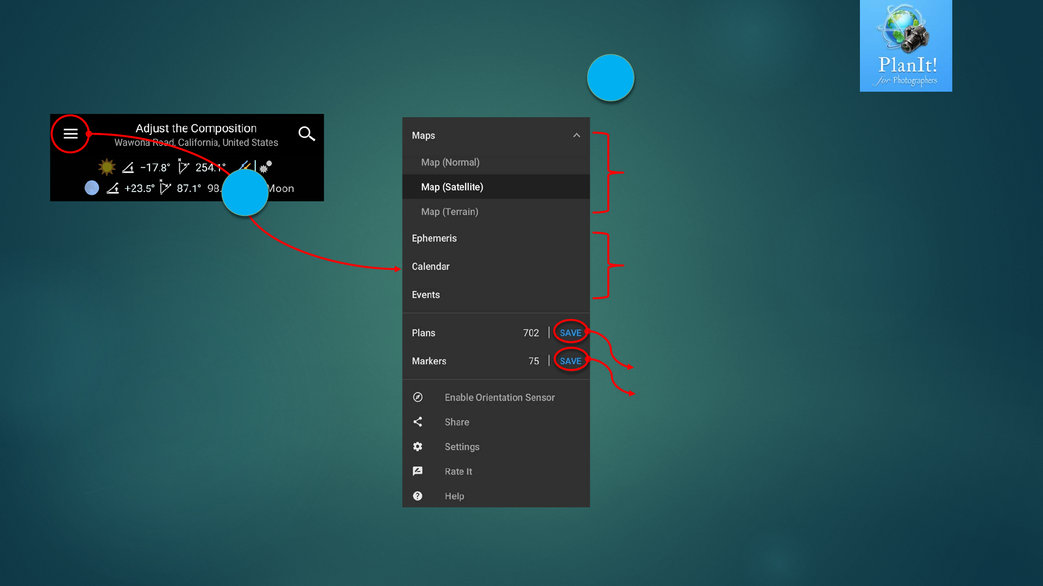Enable Orientation Sensor option
The width and height of the screenshot is (1043, 586).
click(499, 397)
